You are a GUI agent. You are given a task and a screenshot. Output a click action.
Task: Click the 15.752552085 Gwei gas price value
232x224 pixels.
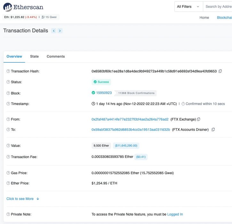[157, 173]
